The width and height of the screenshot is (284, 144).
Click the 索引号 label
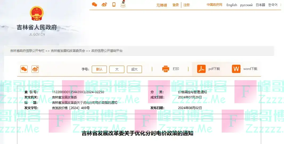coord(31,92)
